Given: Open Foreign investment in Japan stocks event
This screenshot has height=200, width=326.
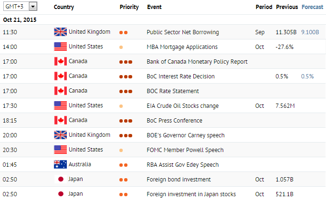Looking at the screenshot, I should (x=191, y=194).
